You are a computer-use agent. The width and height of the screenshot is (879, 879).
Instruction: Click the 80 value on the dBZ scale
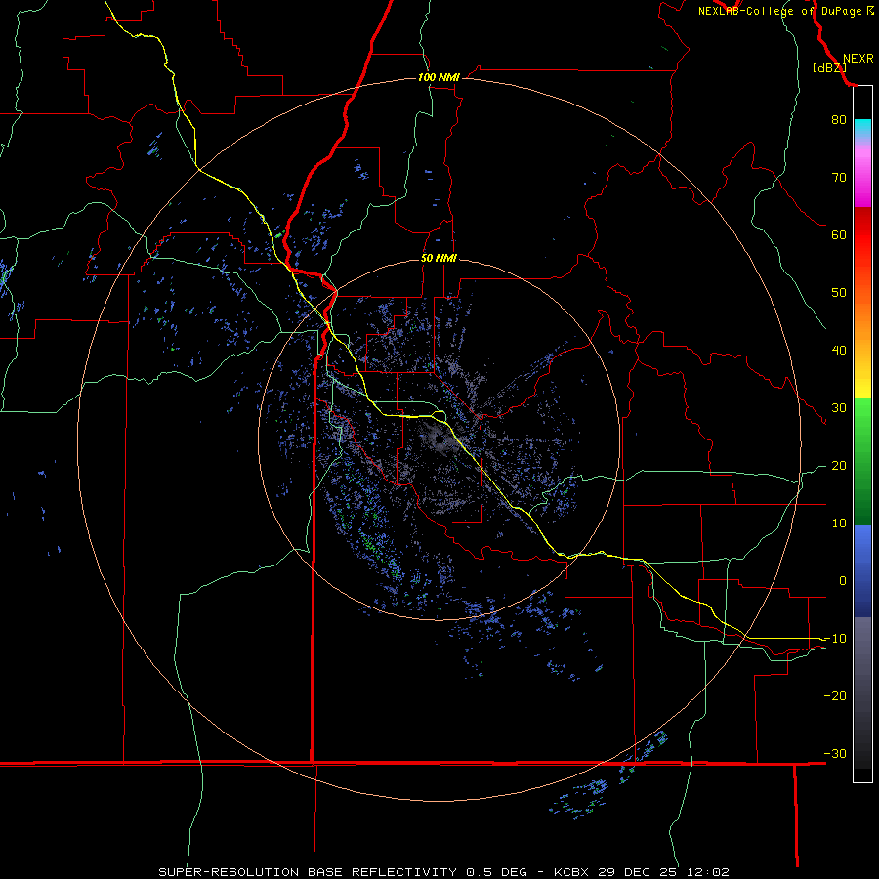tap(839, 119)
